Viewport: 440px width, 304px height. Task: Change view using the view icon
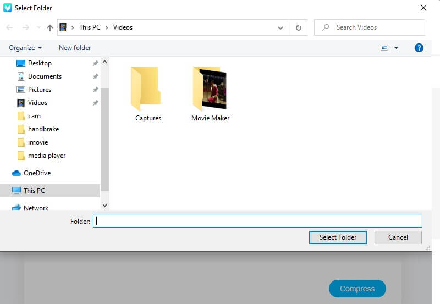click(384, 48)
